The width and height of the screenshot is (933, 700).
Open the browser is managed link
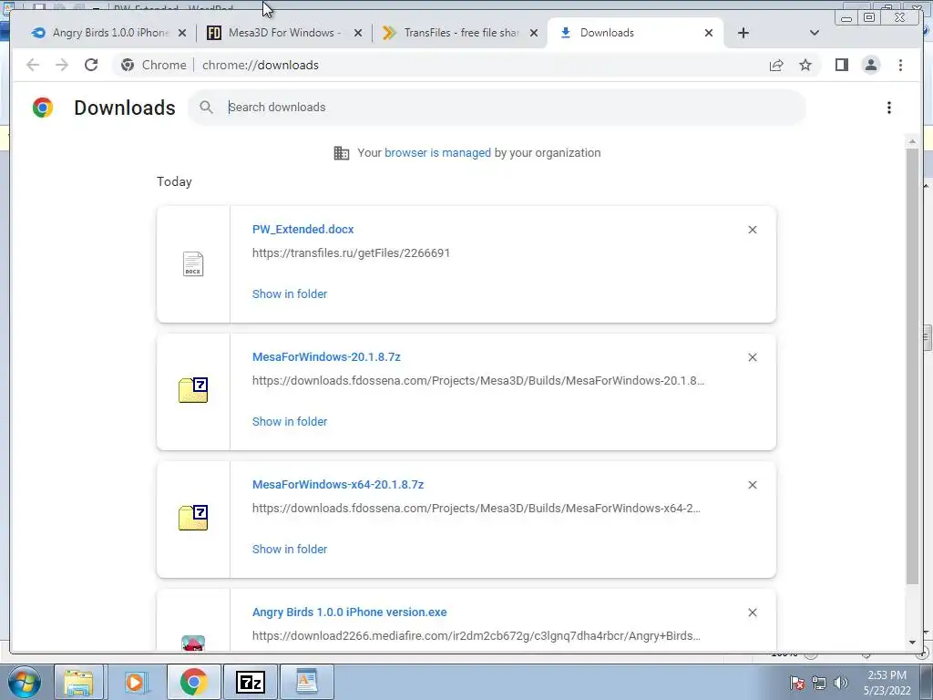click(437, 153)
